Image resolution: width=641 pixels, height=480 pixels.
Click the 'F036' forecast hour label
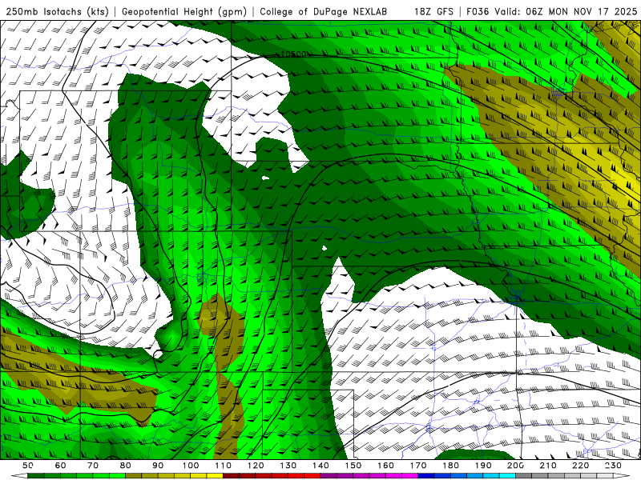pyautogui.click(x=478, y=12)
